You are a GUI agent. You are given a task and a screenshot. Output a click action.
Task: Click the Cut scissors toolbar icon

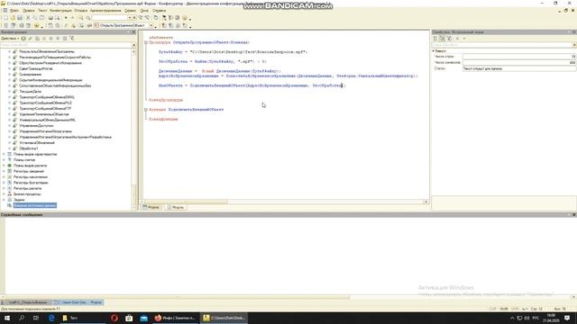[x=28, y=18]
